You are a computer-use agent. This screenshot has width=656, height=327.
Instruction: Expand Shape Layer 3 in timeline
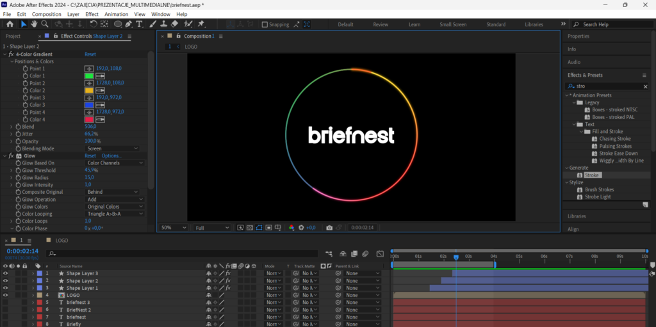pyautogui.click(x=33, y=273)
